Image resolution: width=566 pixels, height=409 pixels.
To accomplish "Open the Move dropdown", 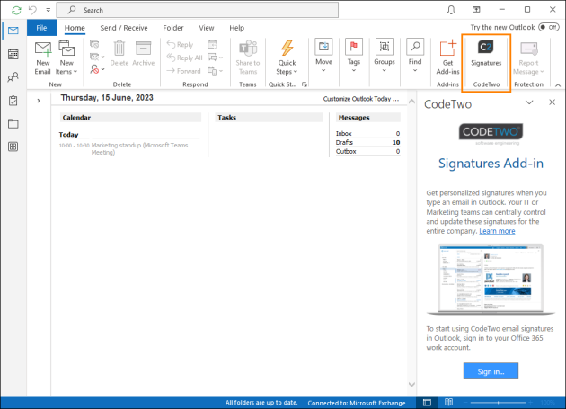I will pyautogui.click(x=323, y=56).
